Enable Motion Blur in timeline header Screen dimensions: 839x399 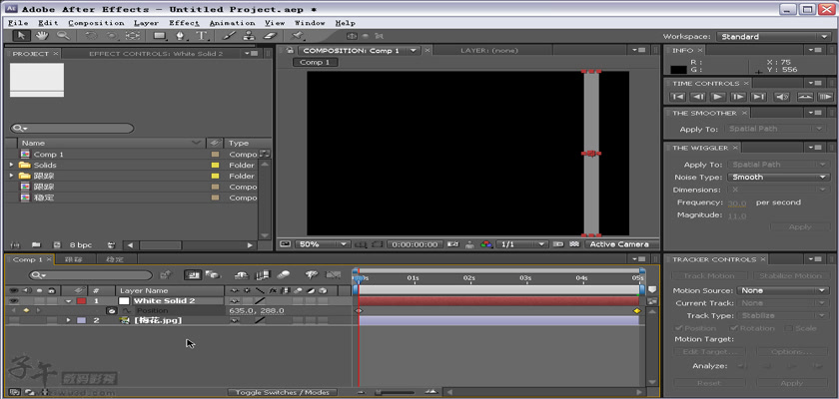pos(284,275)
